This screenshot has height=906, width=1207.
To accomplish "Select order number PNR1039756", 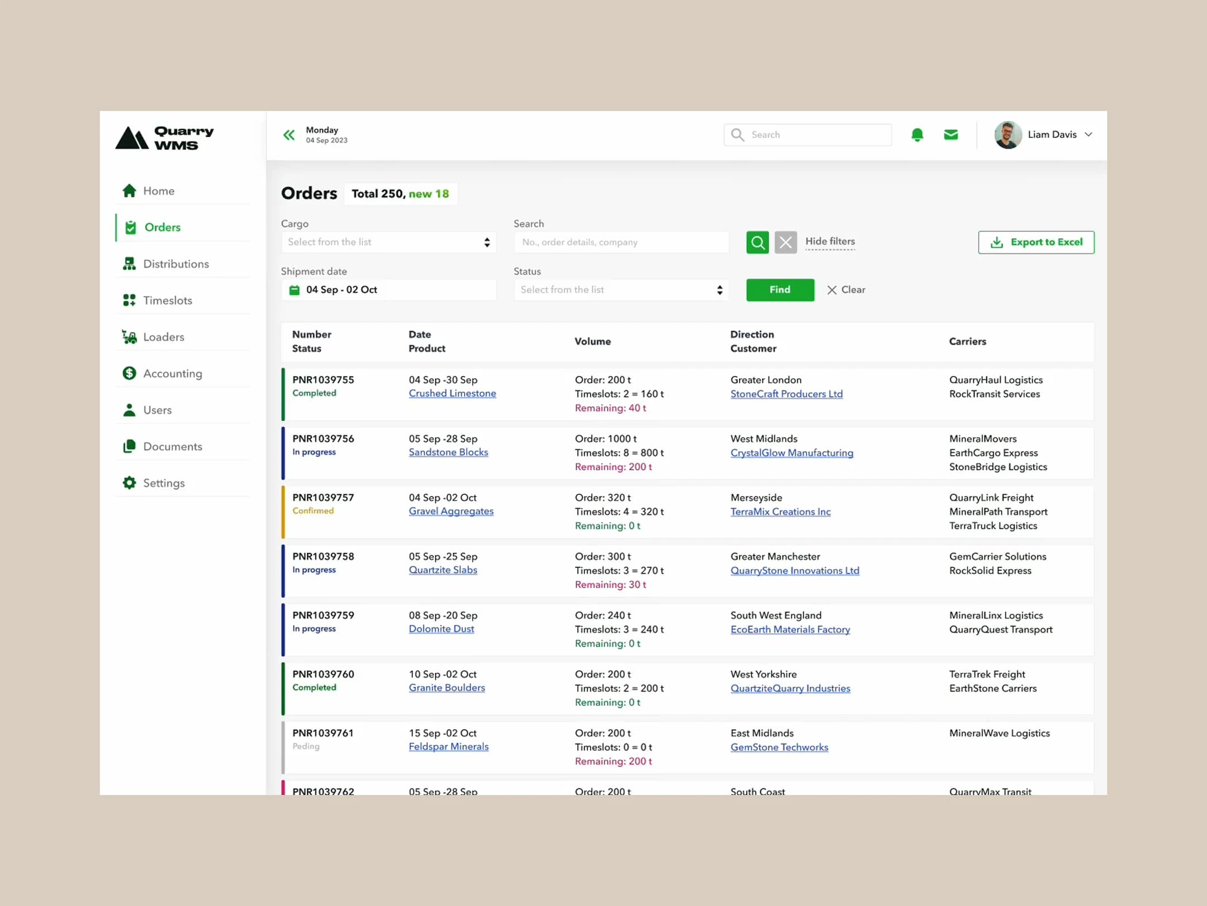I will pyautogui.click(x=323, y=439).
